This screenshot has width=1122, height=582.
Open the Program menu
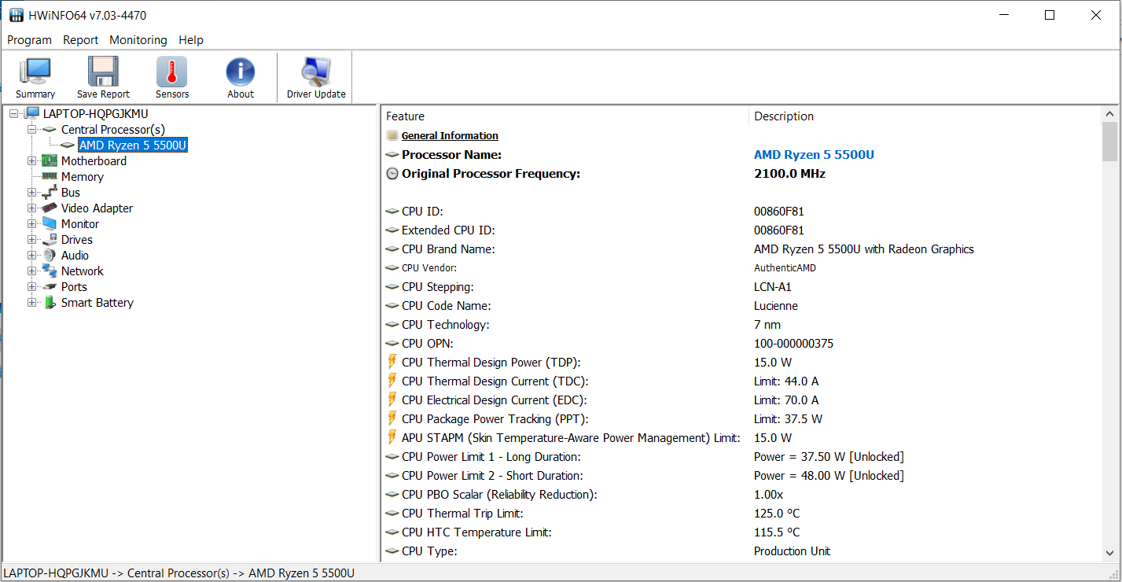[x=29, y=40]
